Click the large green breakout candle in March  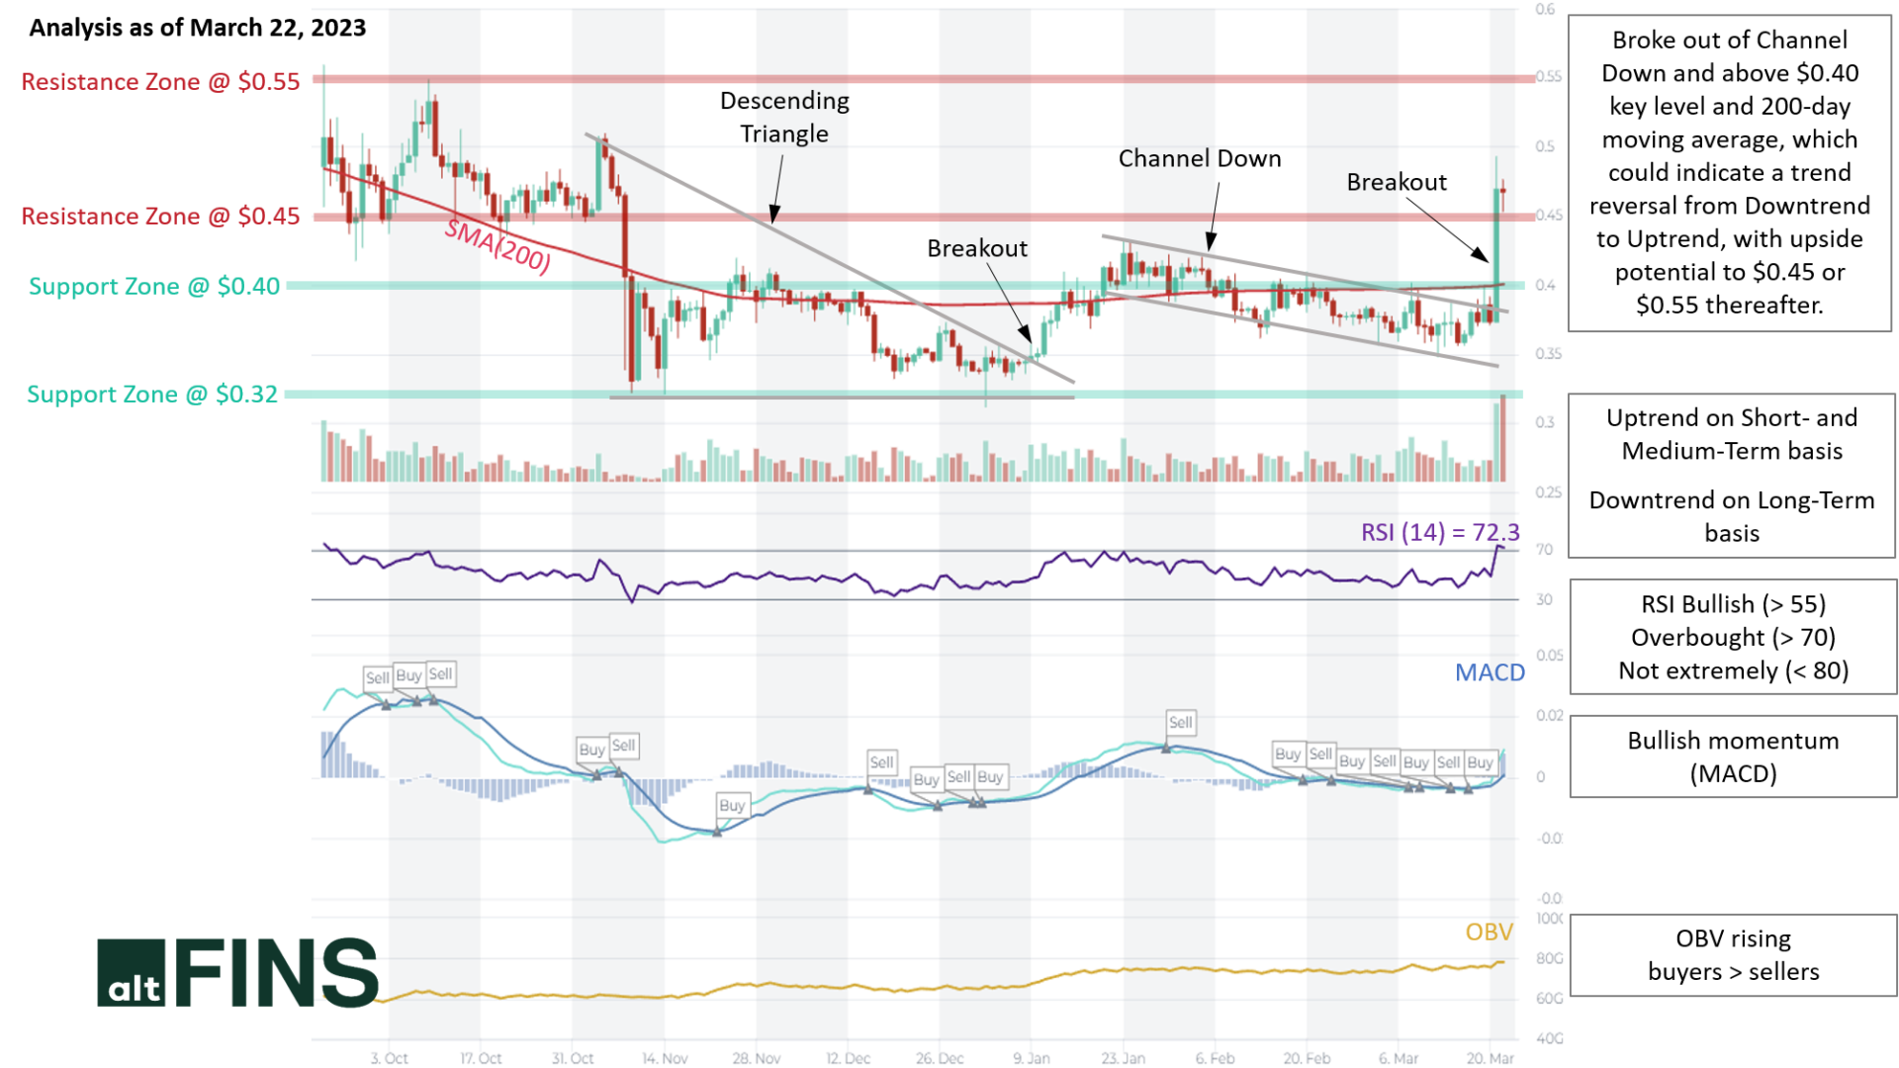click(x=1496, y=255)
